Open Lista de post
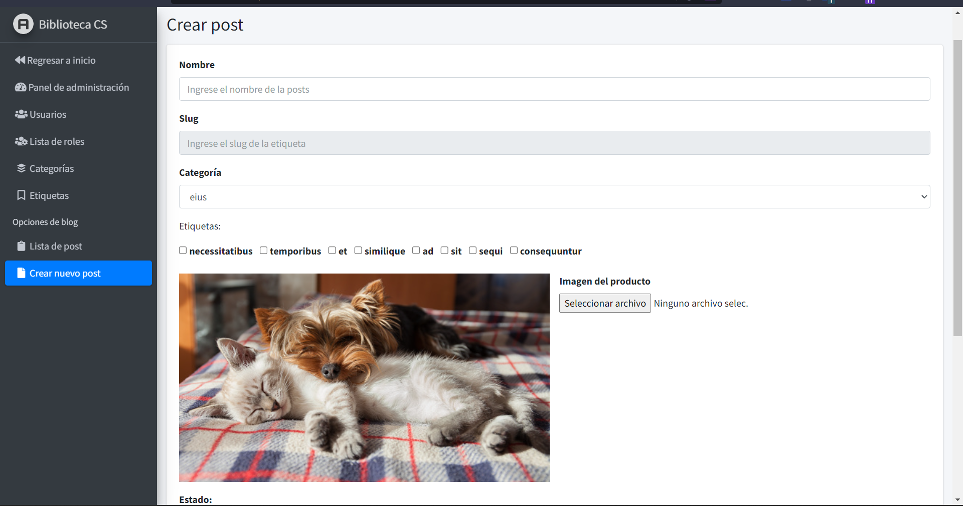The width and height of the screenshot is (963, 506). click(x=78, y=246)
